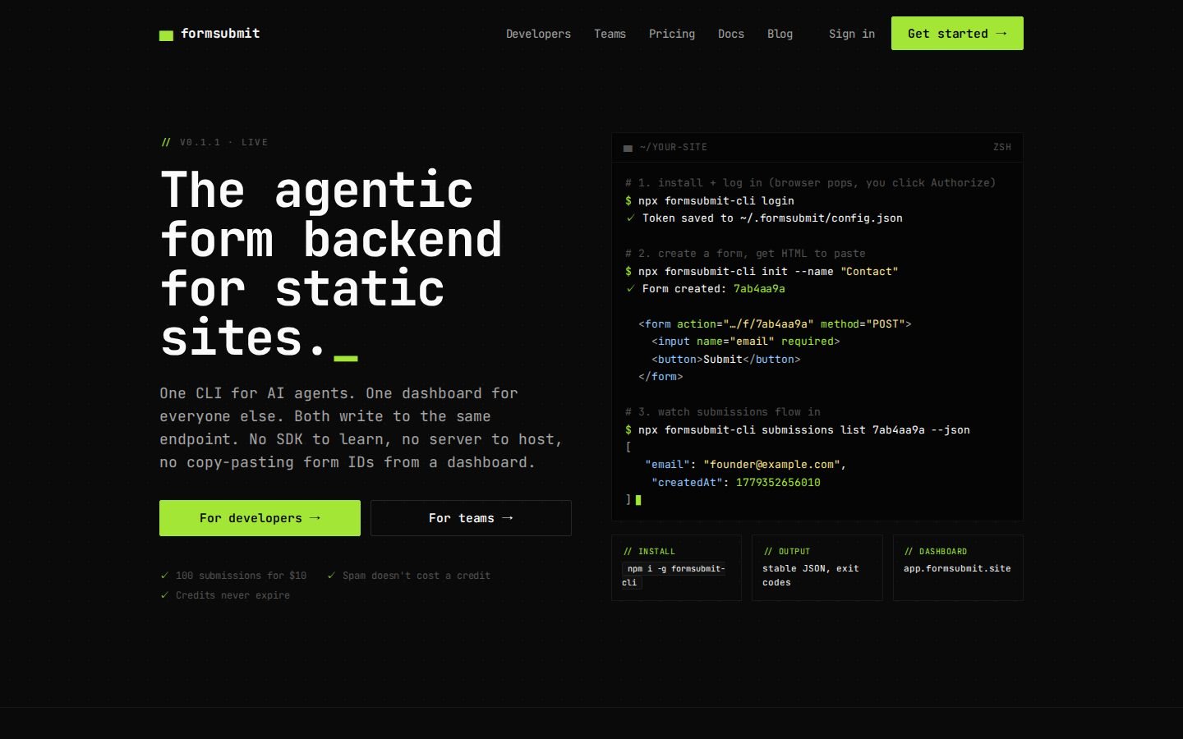
Task: Open the Pricing page from navigation
Action: coord(672,34)
